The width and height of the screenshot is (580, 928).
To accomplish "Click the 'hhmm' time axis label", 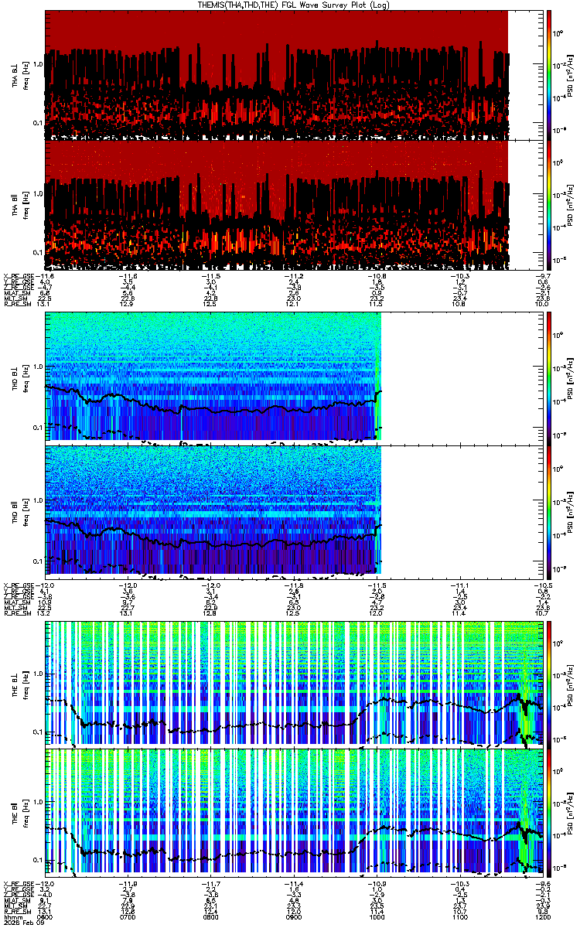I will coord(12,917).
